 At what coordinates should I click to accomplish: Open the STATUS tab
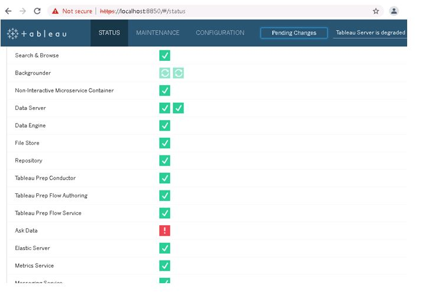pyautogui.click(x=109, y=33)
